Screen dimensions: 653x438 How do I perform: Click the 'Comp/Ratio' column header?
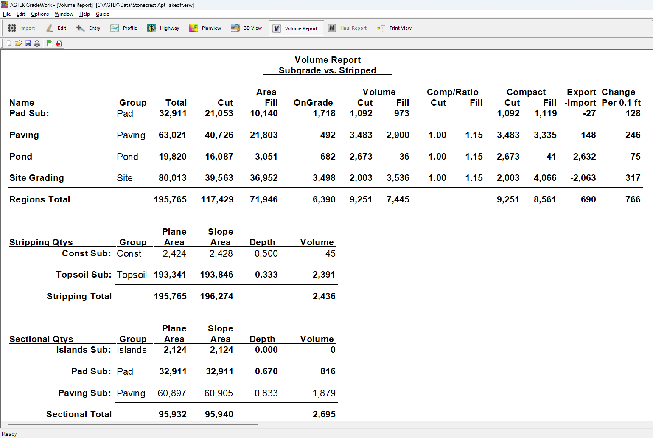click(x=452, y=92)
